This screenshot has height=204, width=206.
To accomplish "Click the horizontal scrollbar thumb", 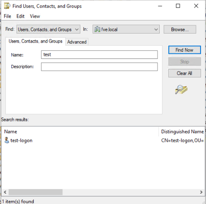I will pyautogui.click(x=35, y=192).
